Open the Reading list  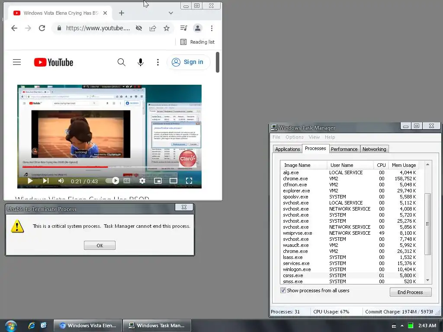coord(197,42)
